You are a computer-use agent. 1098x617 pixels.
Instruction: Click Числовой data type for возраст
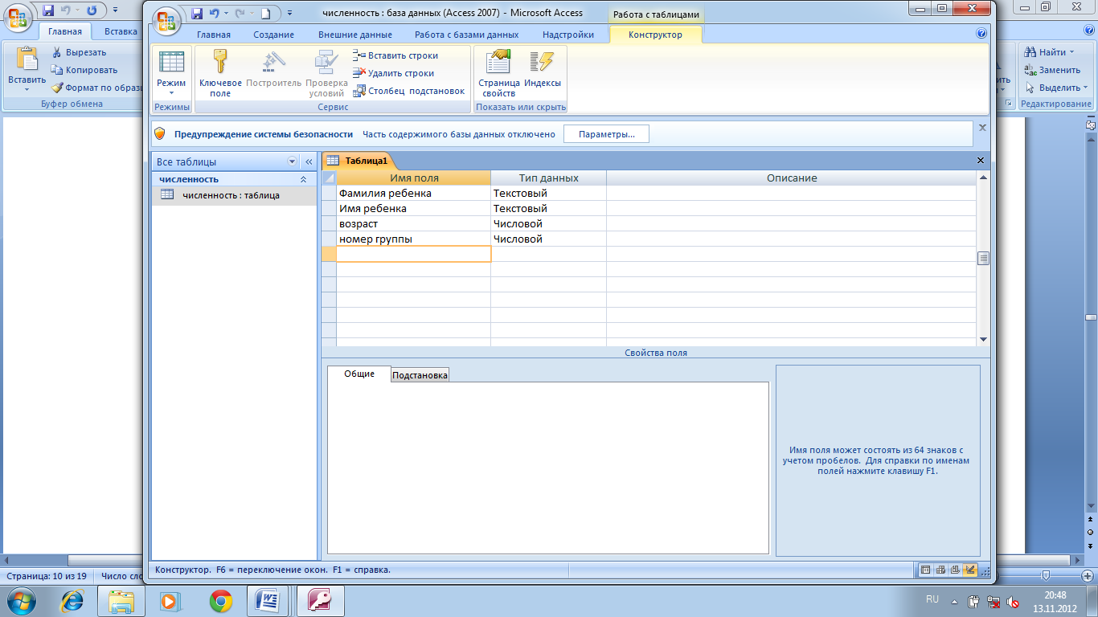point(548,223)
